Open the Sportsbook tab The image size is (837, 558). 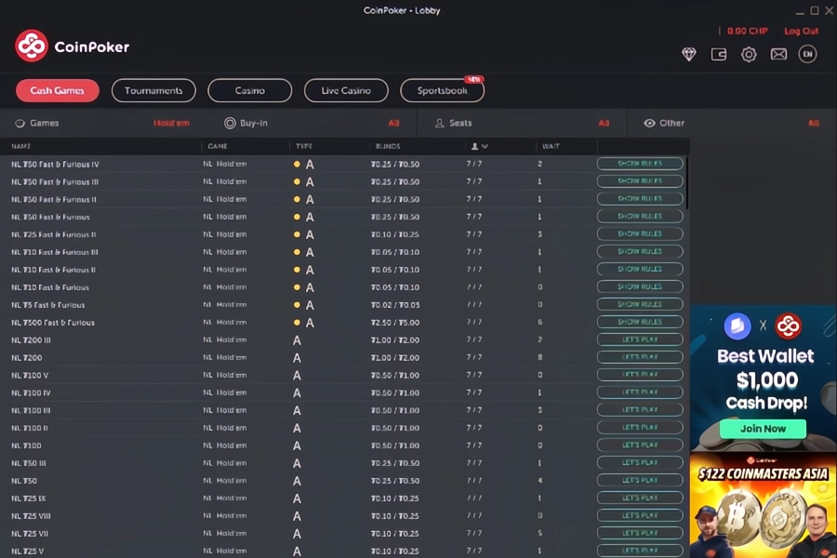click(x=442, y=90)
